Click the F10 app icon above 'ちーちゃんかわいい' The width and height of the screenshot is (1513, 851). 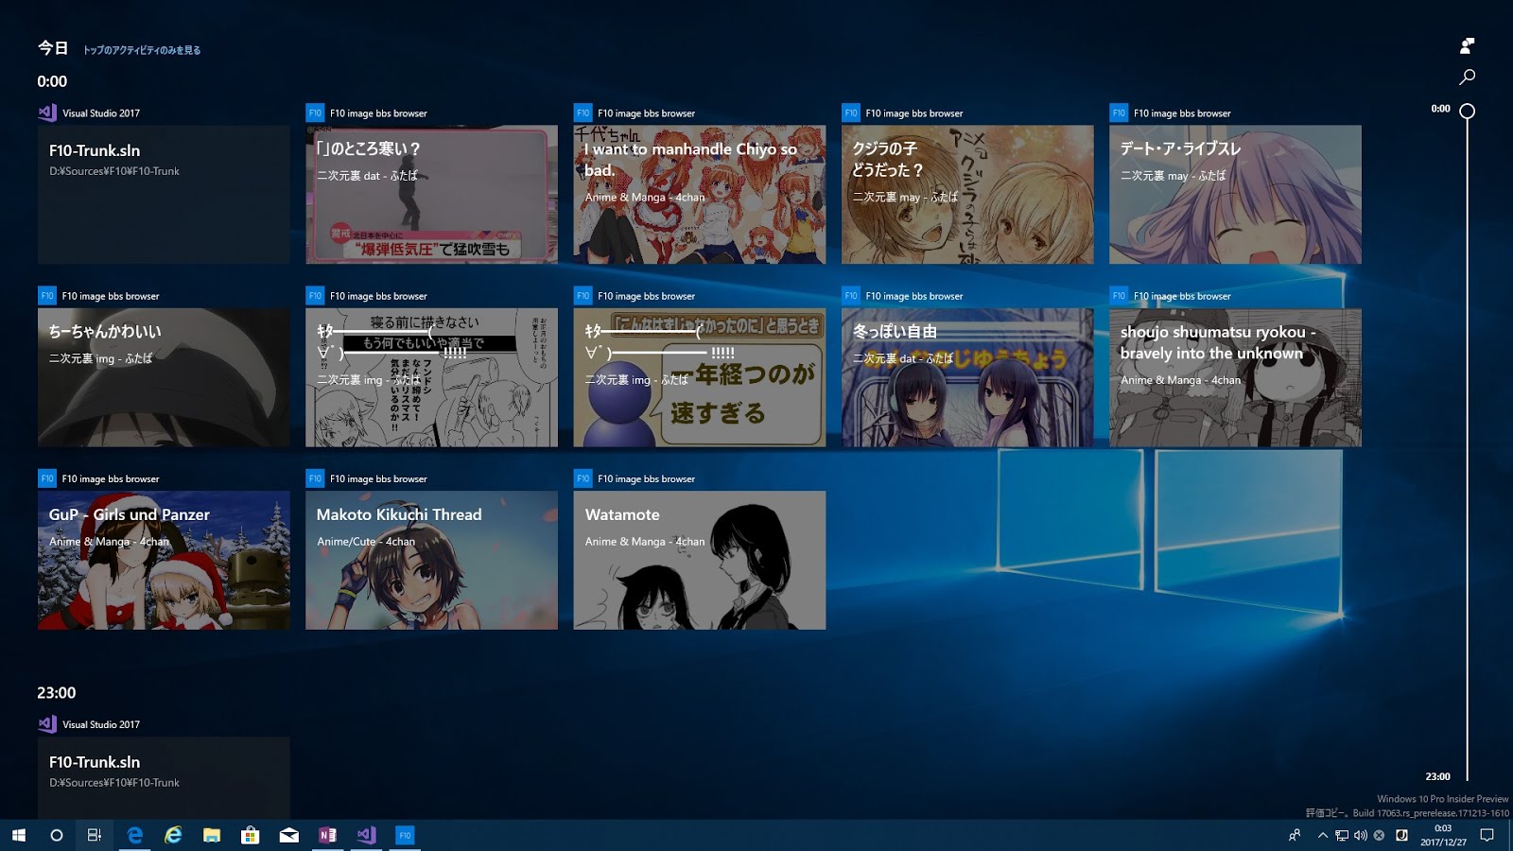[47, 296]
